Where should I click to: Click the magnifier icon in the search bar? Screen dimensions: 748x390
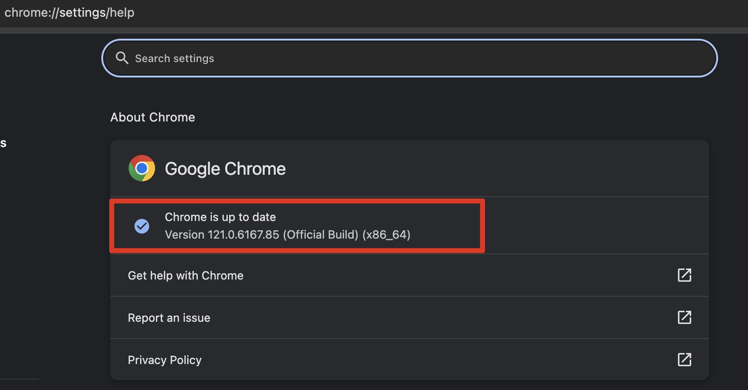(122, 58)
